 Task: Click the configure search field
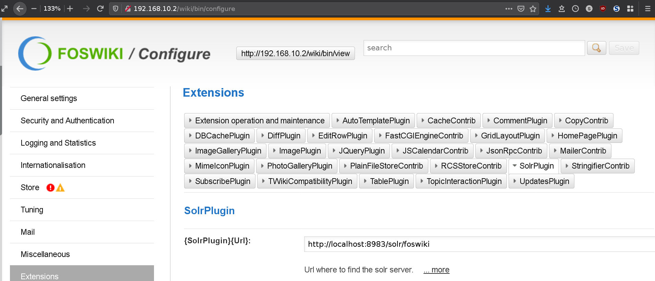click(x=474, y=48)
